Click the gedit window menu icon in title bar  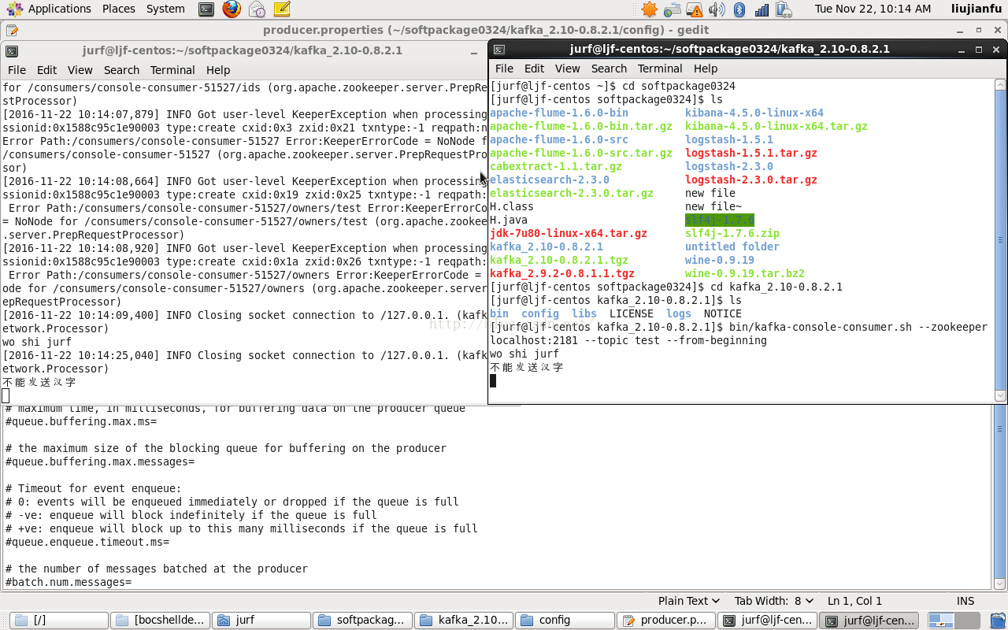coord(11,30)
